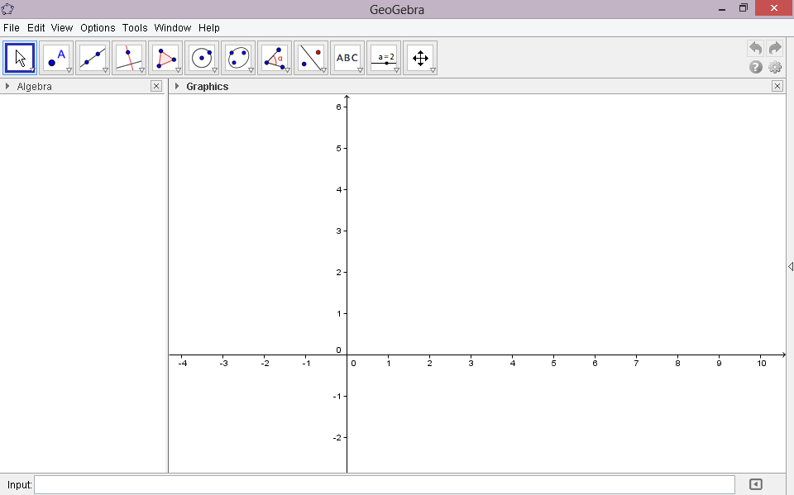Click the y-axis label 4
Image resolution: width=794 pixels, height=495 pixels.
click(339, 190)
